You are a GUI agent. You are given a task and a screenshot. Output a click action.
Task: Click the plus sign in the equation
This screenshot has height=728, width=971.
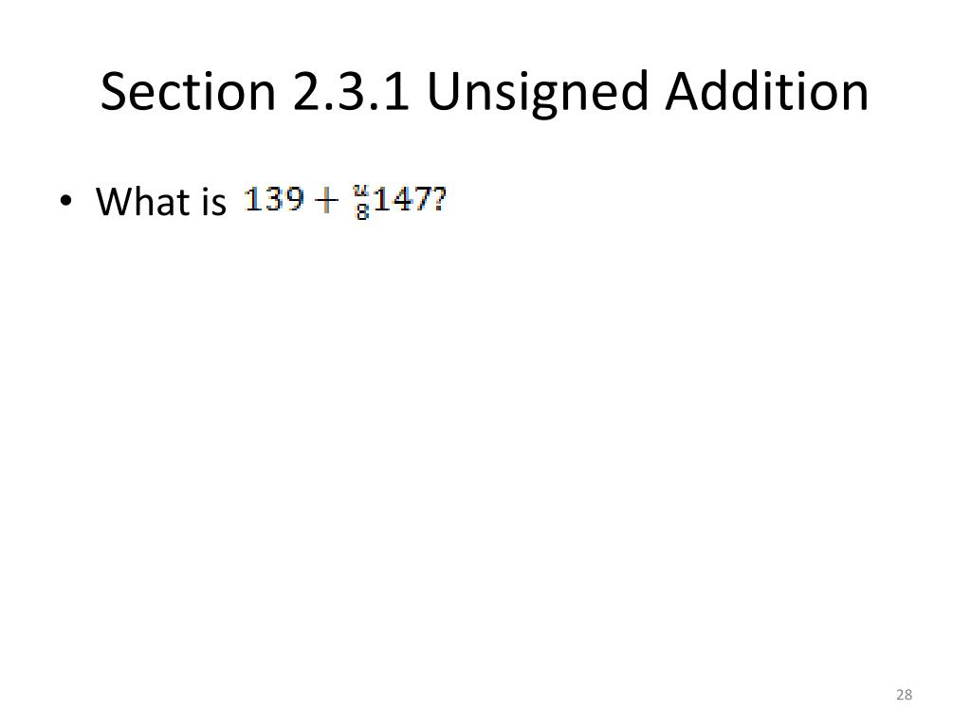coord(326,201)
